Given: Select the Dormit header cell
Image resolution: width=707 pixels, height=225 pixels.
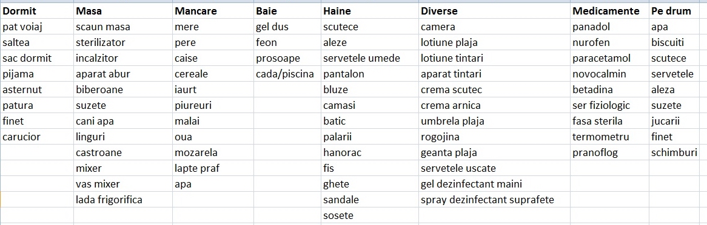Looking at the screenshot, I should click(x=37, y=11).
